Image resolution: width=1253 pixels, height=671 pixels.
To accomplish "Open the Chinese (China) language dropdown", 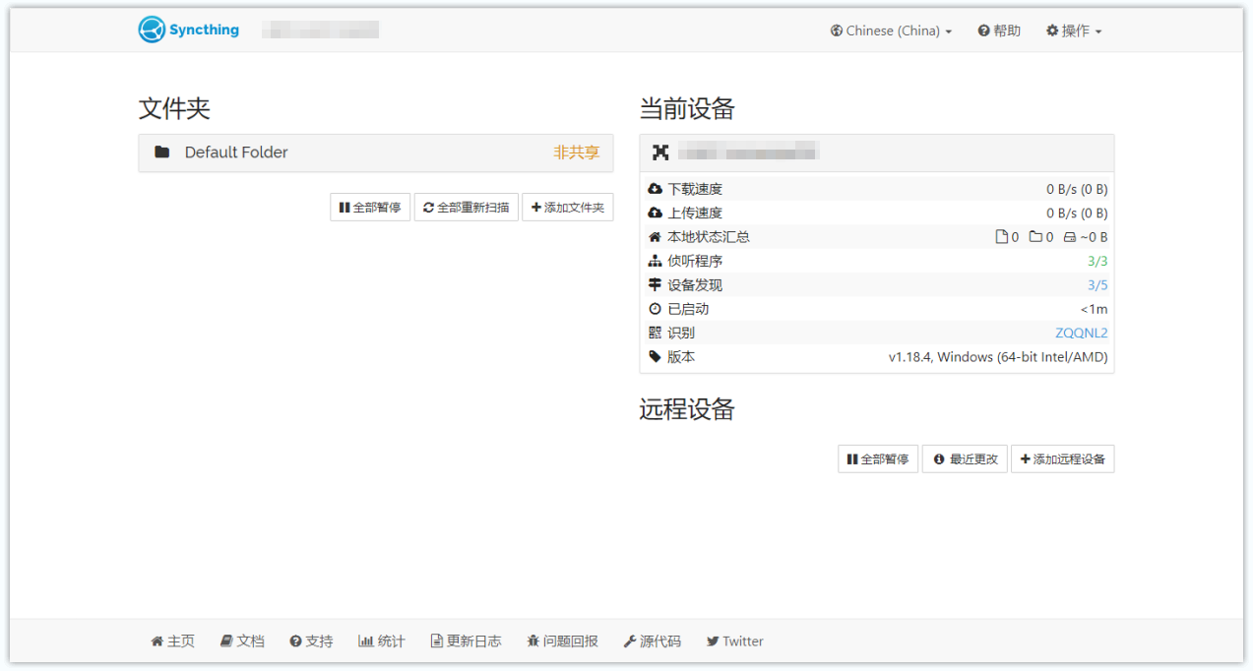I will 891,30.
